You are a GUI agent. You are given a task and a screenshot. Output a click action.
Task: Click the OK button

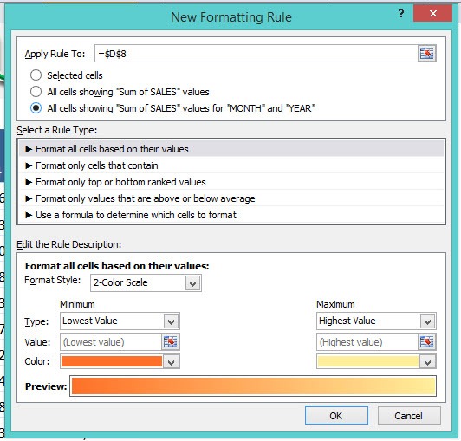(x=336, y=415)
